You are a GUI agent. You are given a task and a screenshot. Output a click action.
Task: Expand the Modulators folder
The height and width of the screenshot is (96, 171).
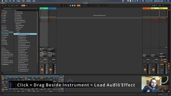[x=14, y=19]
